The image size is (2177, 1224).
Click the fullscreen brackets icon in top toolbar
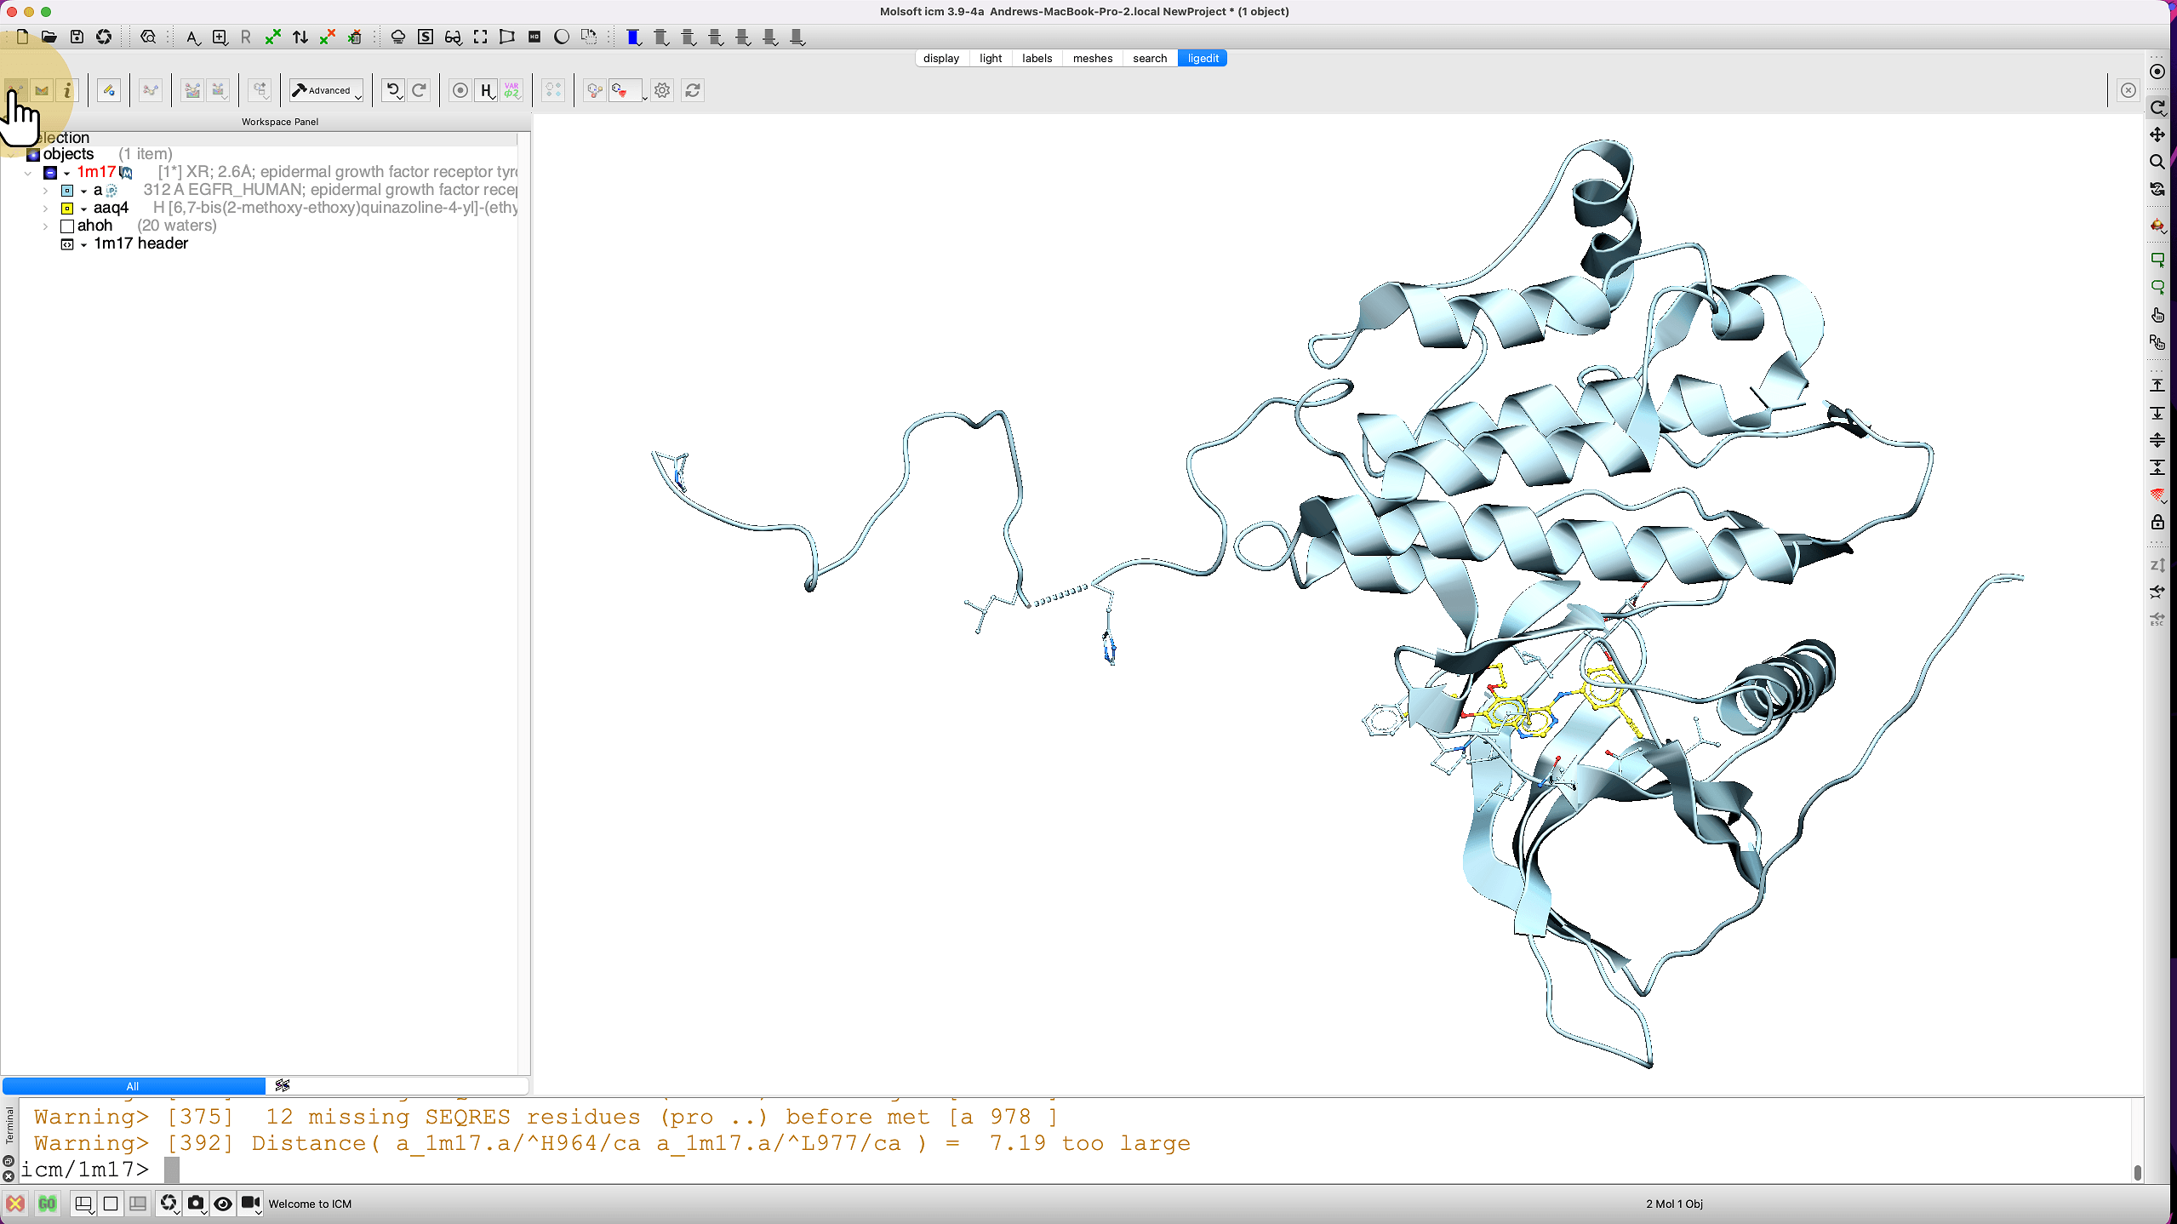(480, 37)
